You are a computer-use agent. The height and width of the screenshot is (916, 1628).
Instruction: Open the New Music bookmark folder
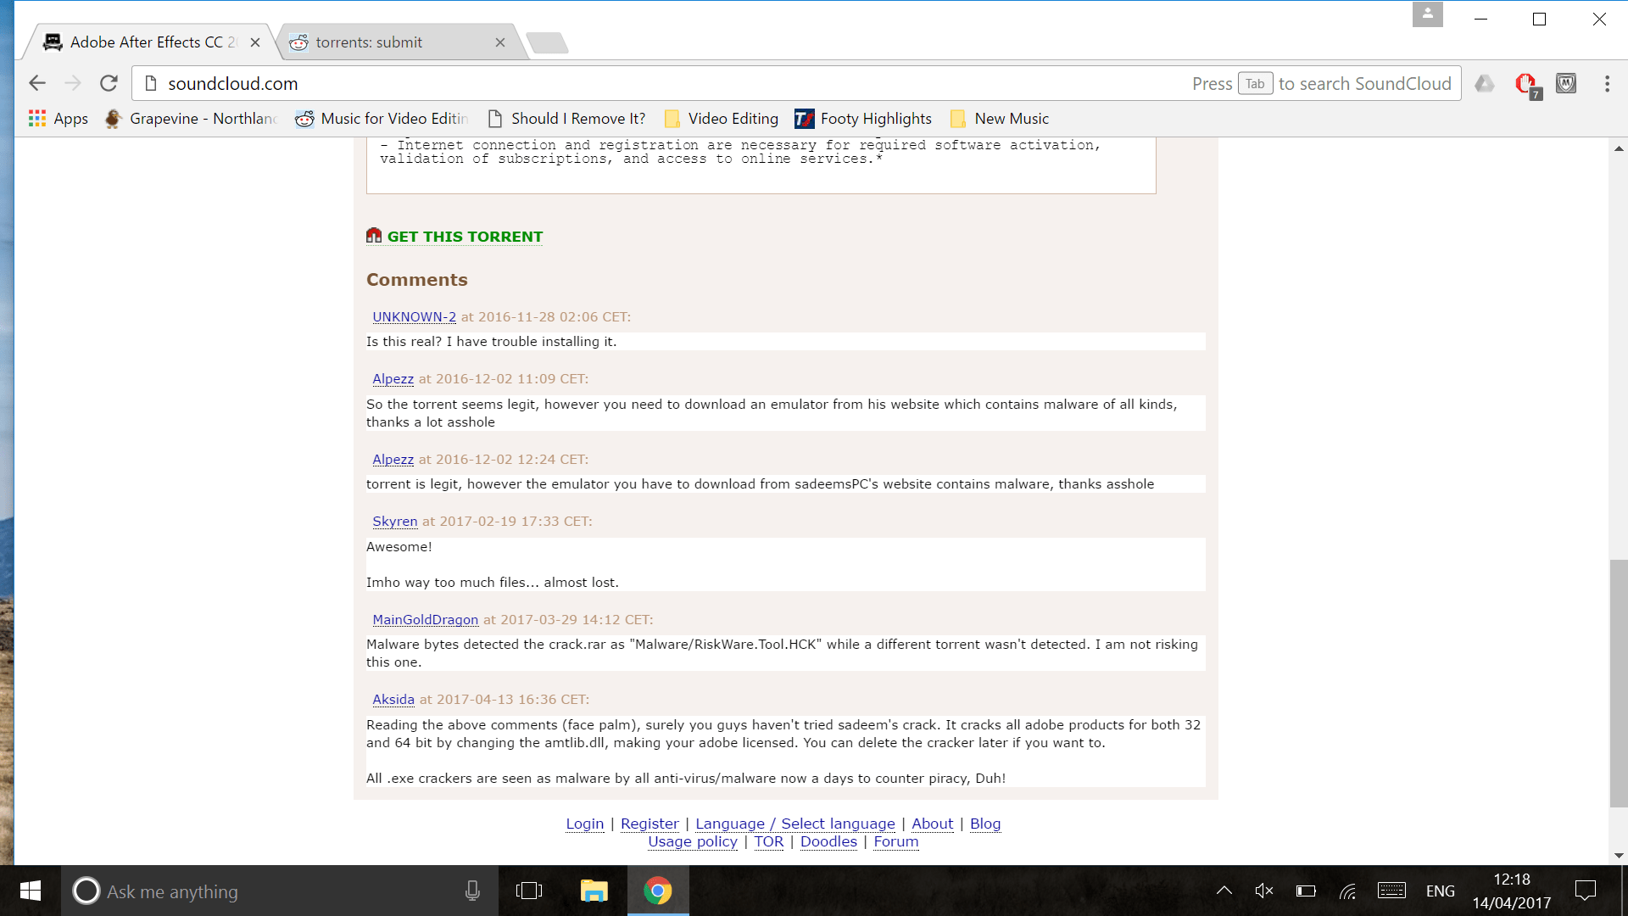[1000, 119]
